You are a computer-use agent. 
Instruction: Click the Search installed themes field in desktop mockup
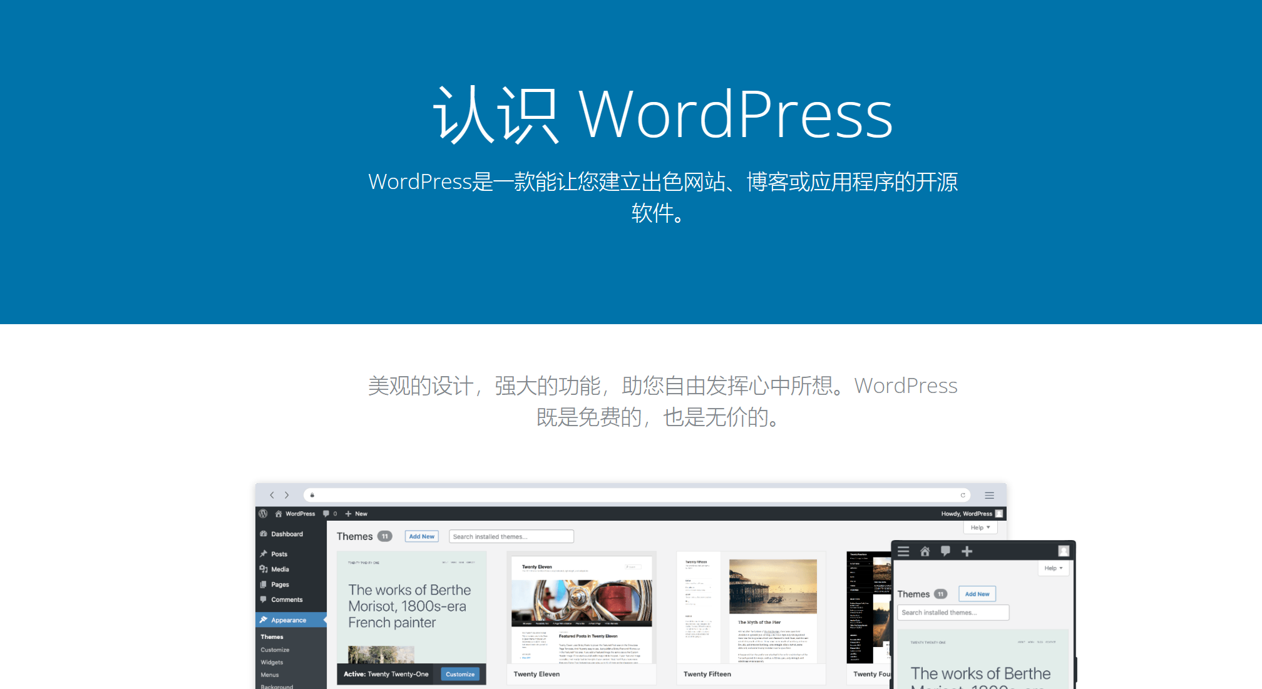pyautogui.click(x=511, y=536)
